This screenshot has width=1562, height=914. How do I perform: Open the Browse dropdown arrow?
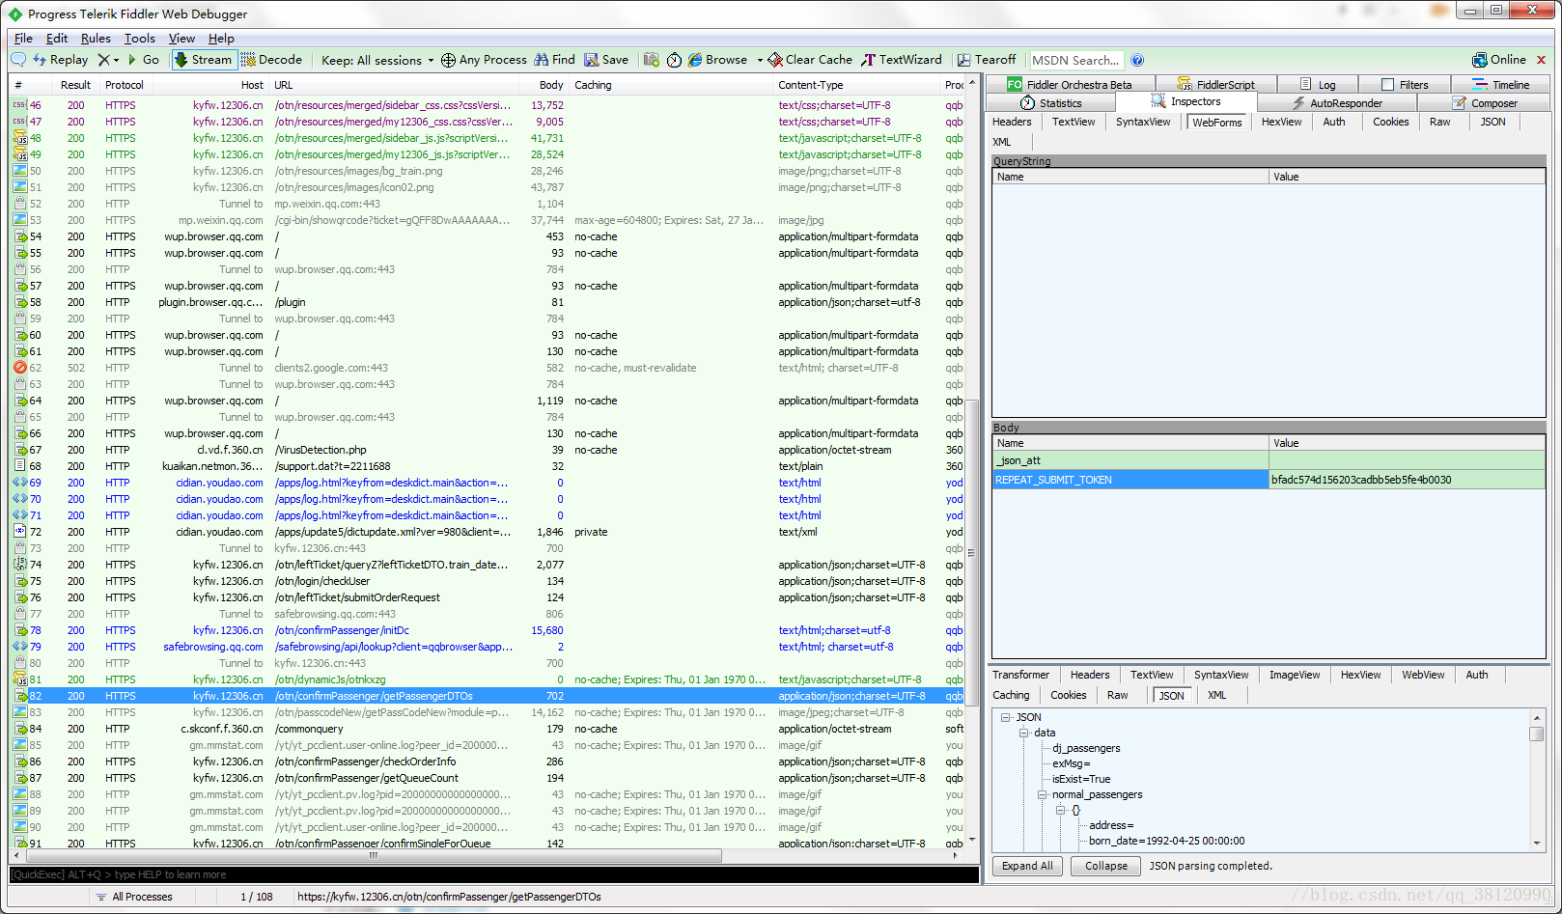click(759, 60)
